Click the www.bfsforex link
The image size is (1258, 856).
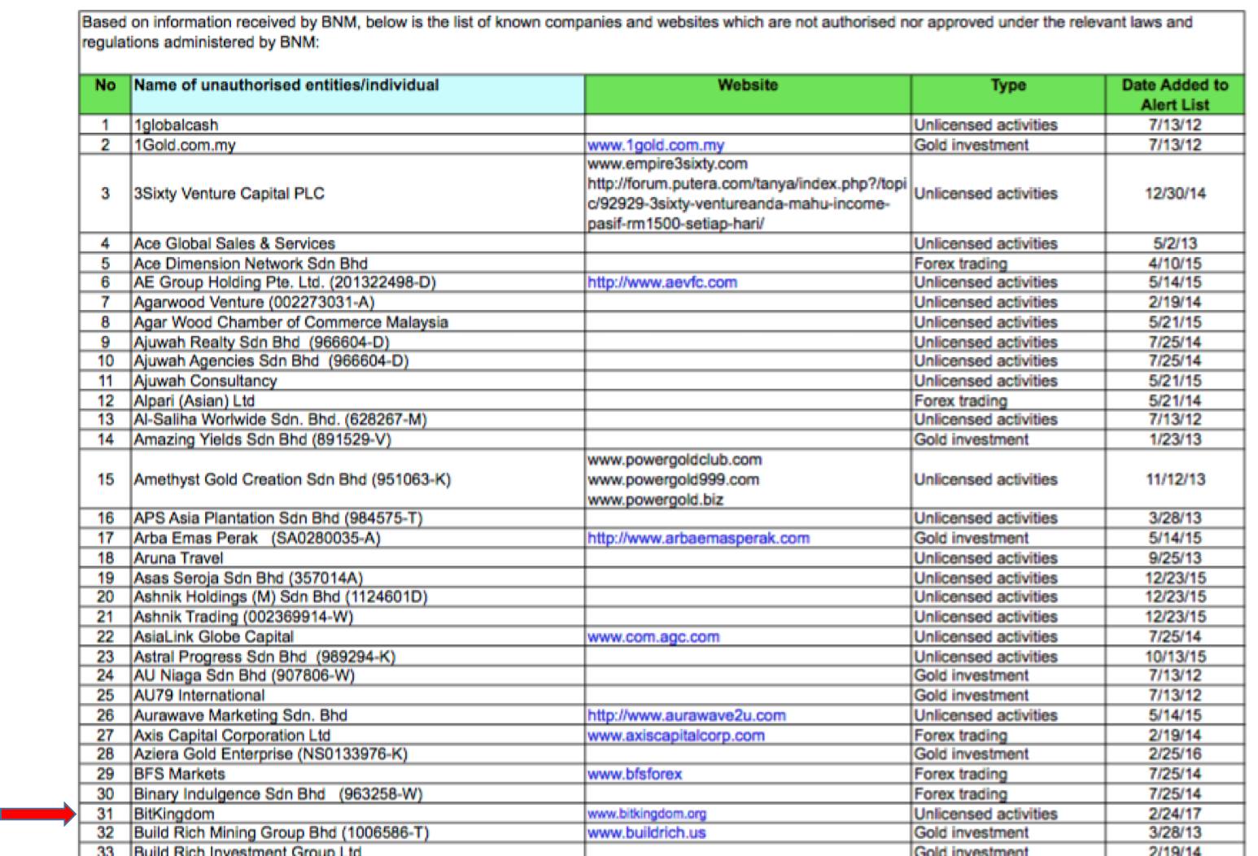tap(635, 774)
